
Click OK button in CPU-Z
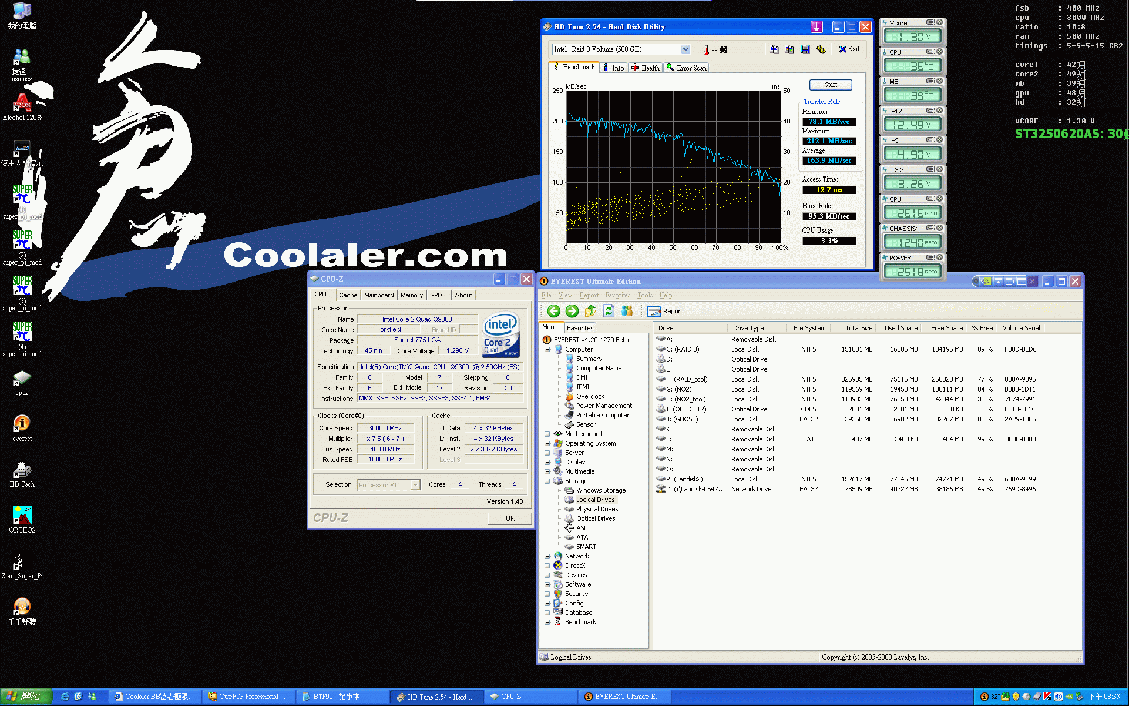(x=510, y=518)
